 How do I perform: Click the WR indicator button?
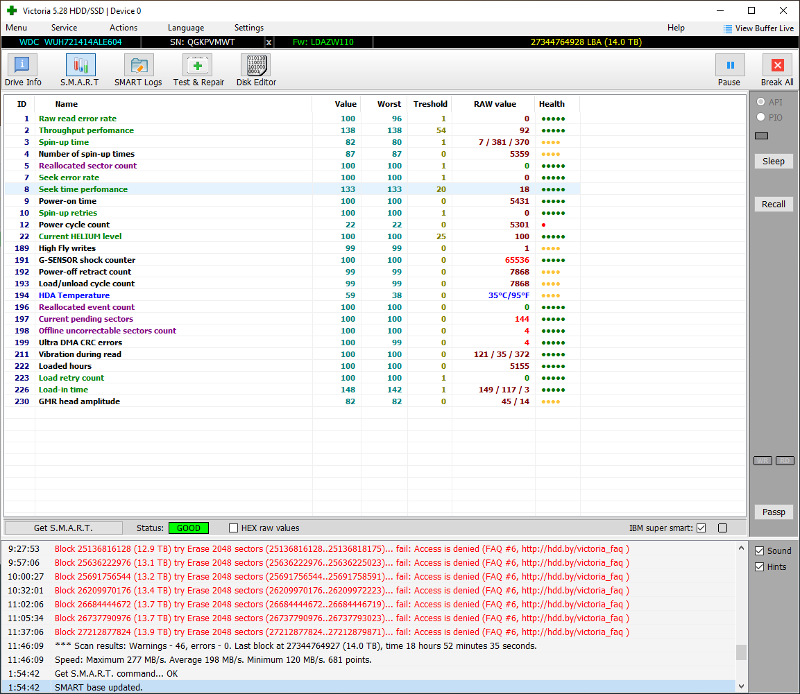[x=763, y=460]
